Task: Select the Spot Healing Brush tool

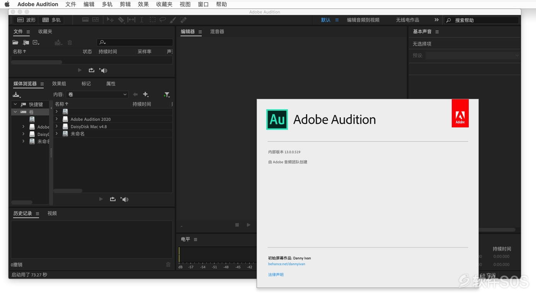Action: click(183, 20)
